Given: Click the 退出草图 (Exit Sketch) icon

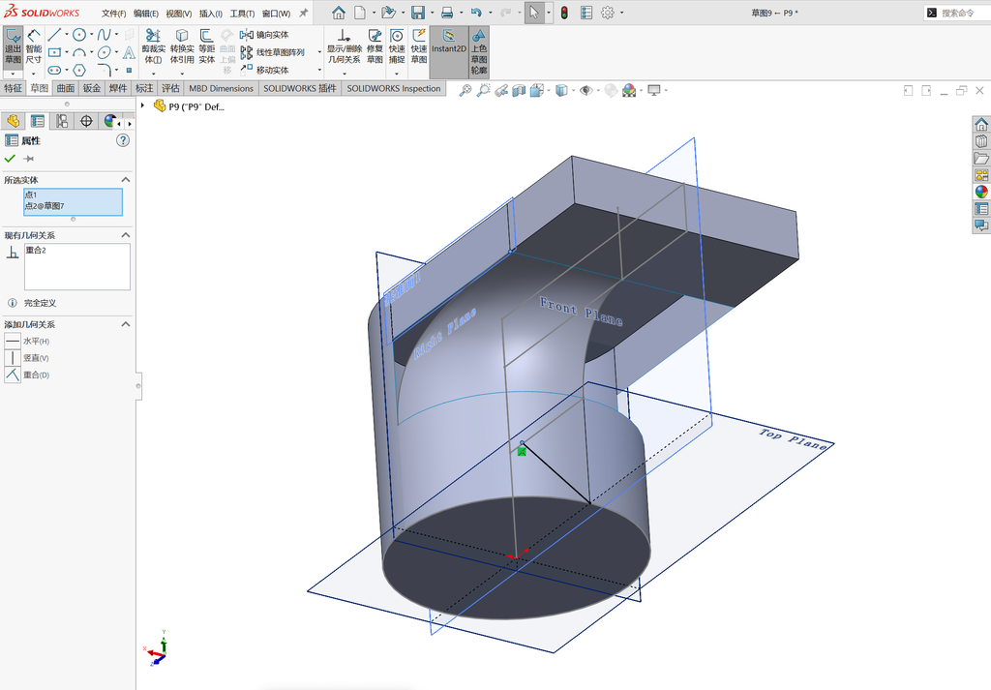Looking at the screenshot, I should 13,46.
